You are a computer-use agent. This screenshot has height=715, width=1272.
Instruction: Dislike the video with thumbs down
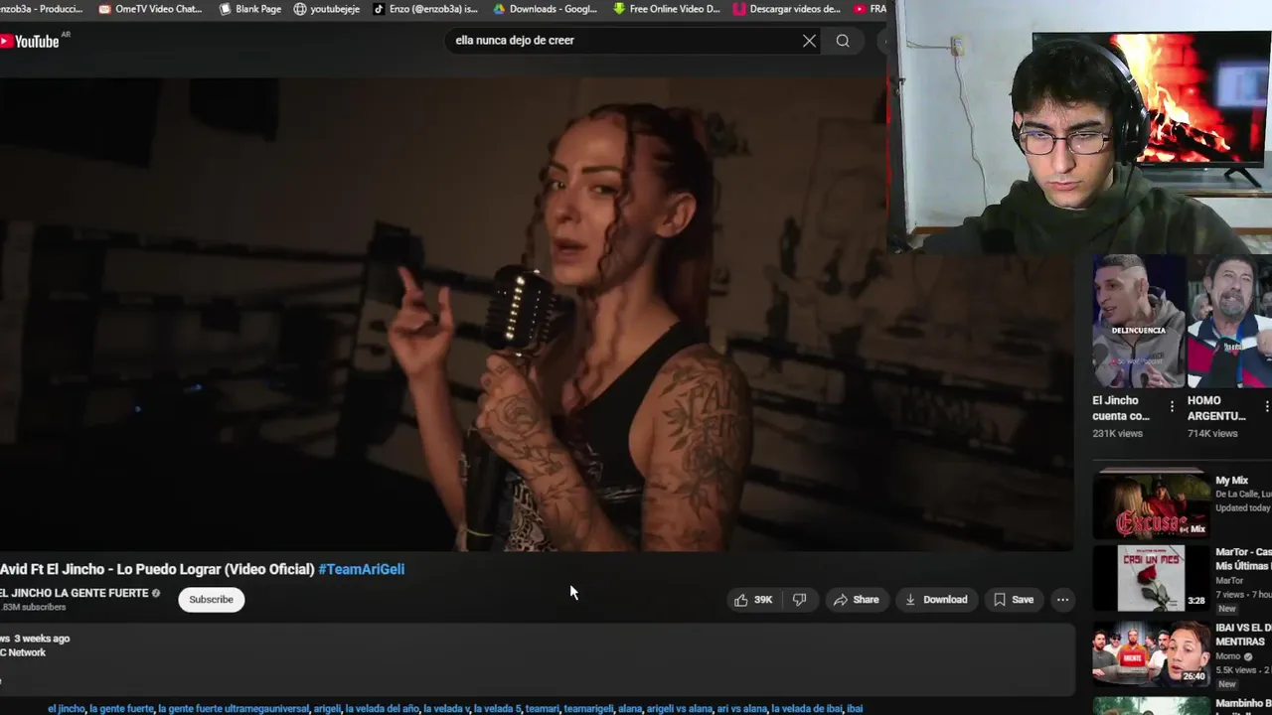[799, 600]
